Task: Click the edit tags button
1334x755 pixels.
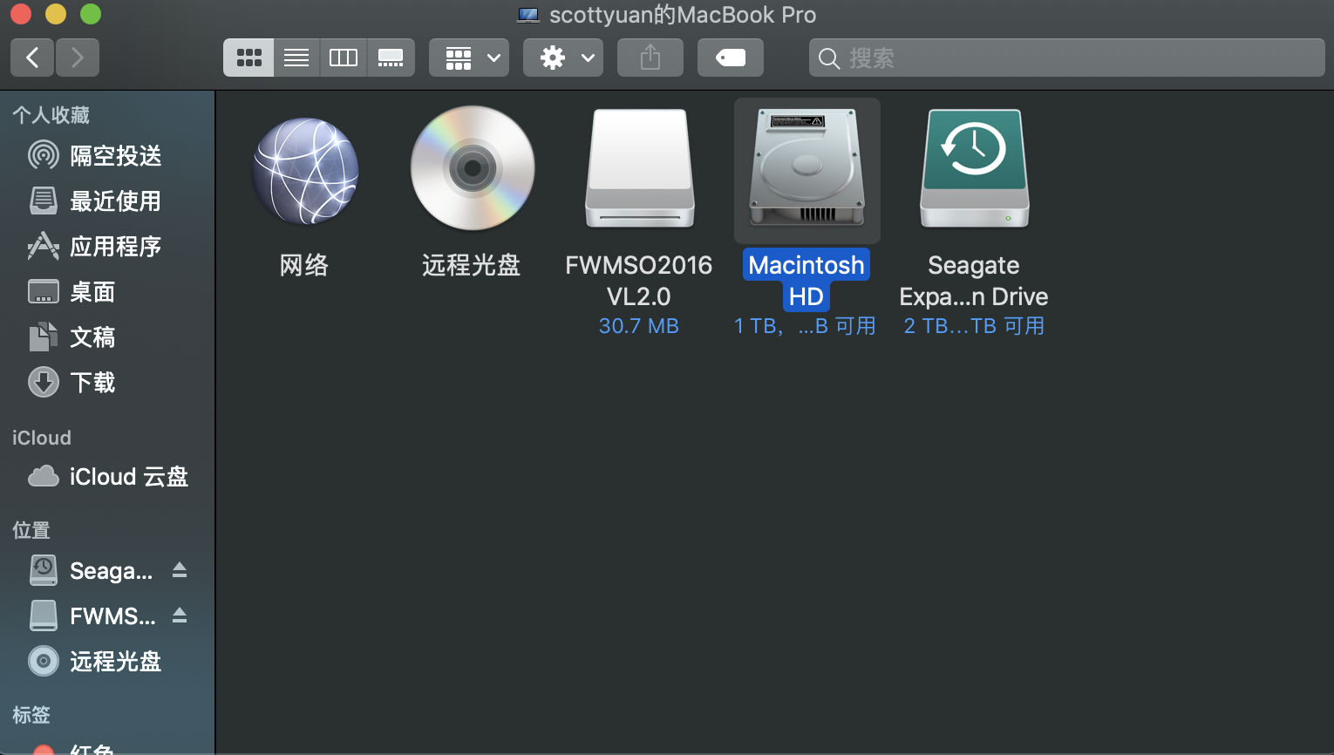Action: click(731, 58)
